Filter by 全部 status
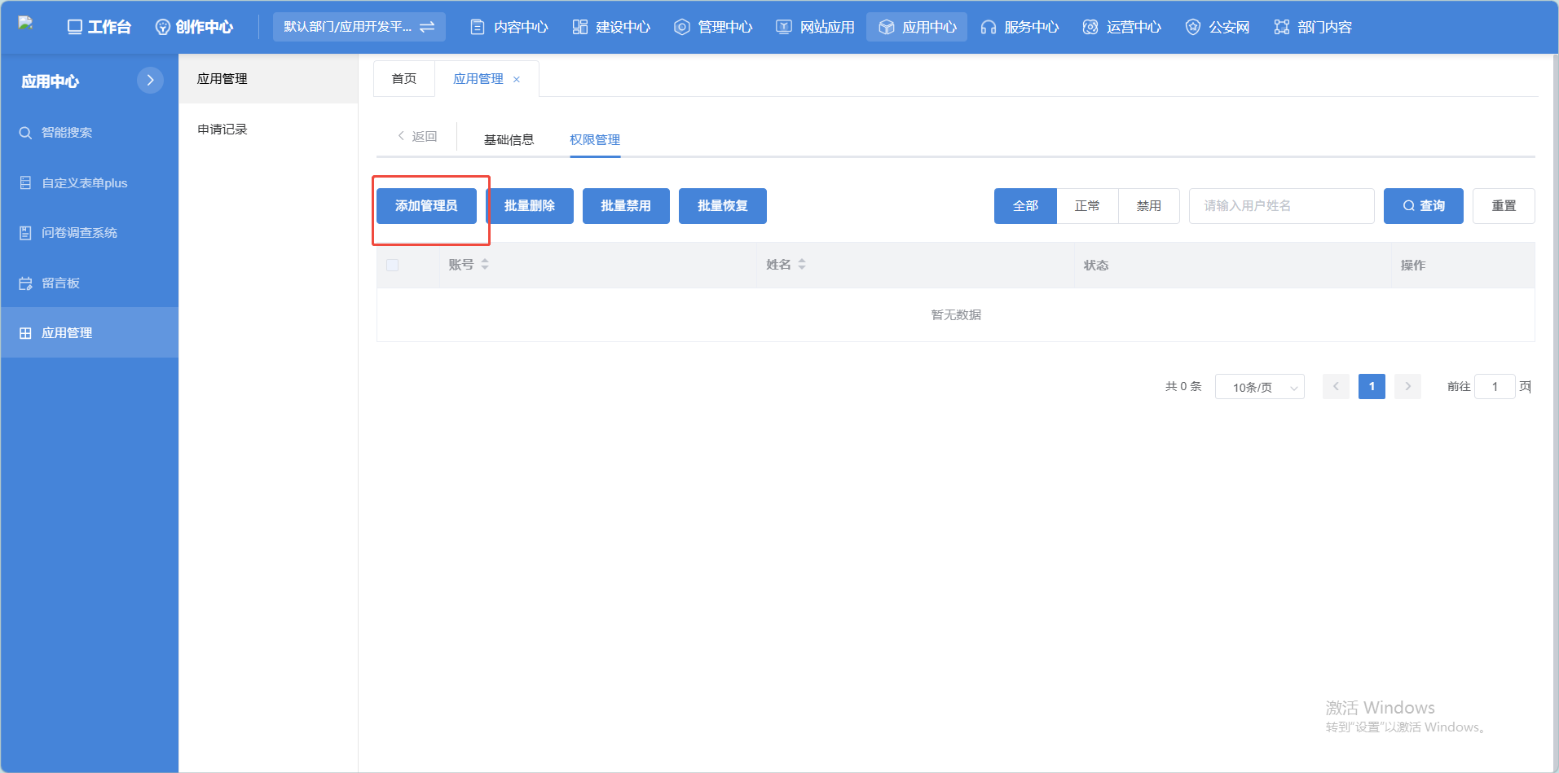The image size is (1559, 773). (x=1025, y=206)
